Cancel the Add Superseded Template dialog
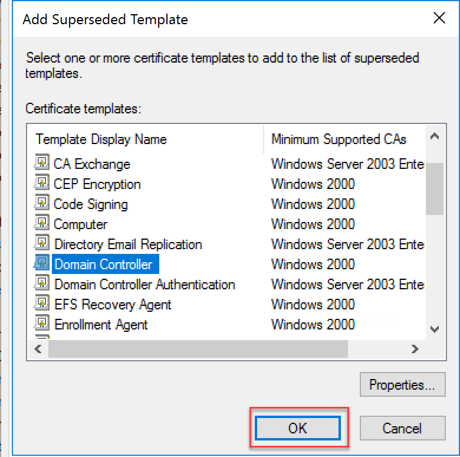Viewport: 460px width, 457px height. [402, 428]
